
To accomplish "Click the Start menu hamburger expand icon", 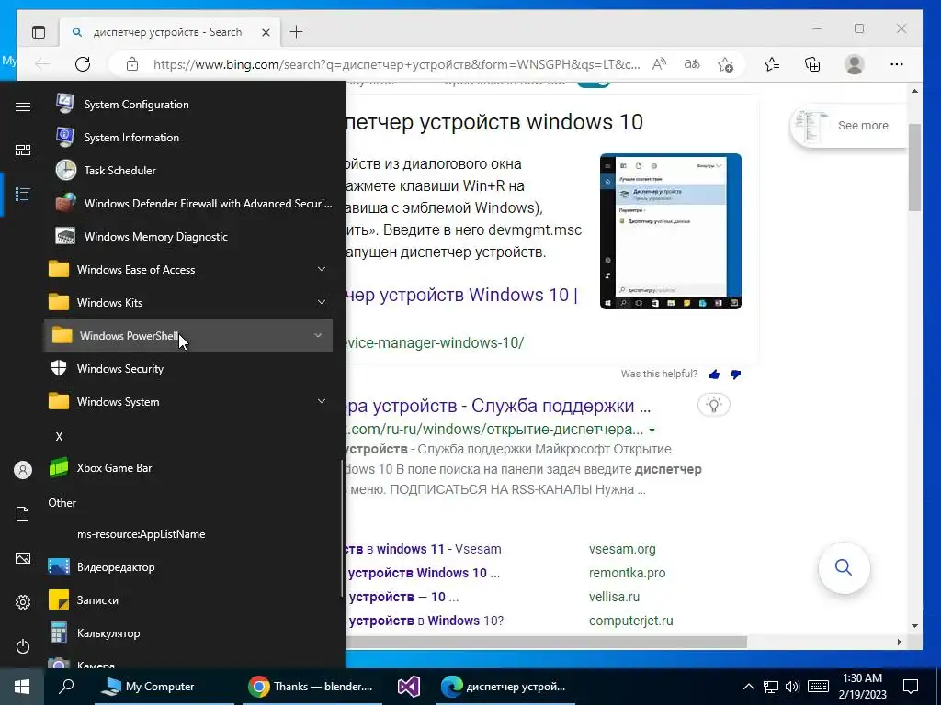I will tap(23, 106).
